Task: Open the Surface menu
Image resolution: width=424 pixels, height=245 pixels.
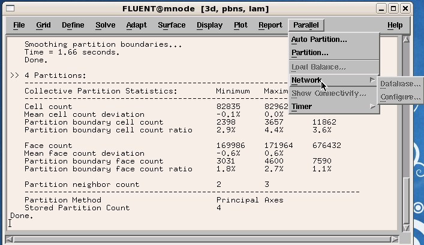Action: click(172, 25)
